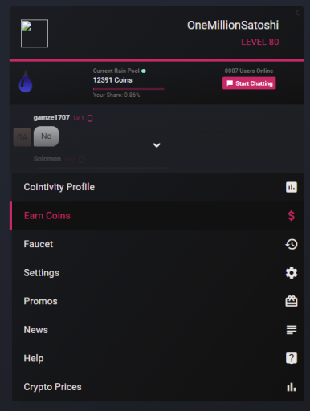Click the profile avatar thumbnail
The height and width of the screenshot is (411, 310).
(x=35, y=34)
